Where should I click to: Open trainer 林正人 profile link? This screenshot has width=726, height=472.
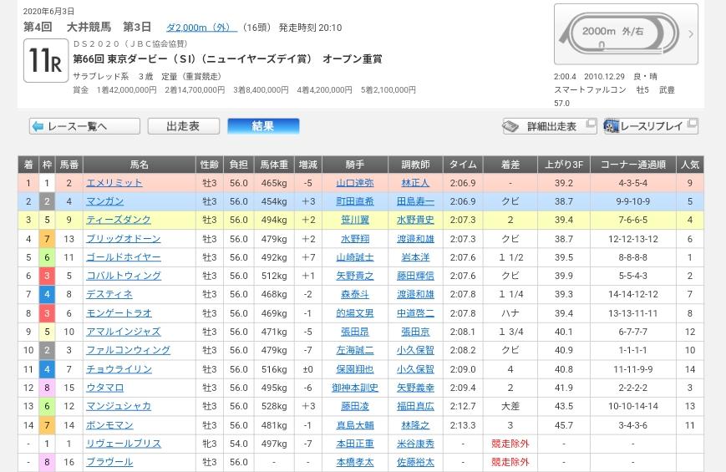414,183
